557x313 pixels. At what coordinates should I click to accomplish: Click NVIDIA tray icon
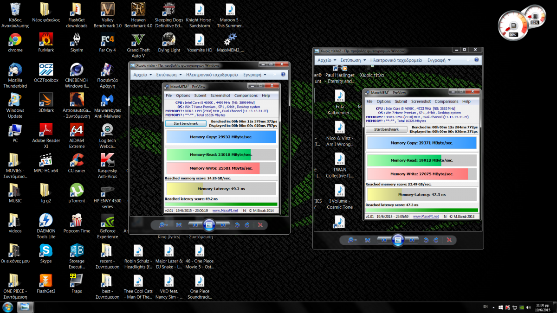(x=523, y=307)
